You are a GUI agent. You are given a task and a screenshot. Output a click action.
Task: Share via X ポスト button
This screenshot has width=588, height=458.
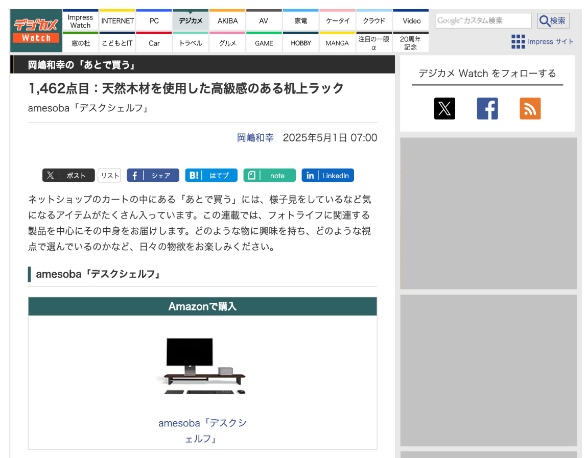pyautogui.click(x=68, y=176)
